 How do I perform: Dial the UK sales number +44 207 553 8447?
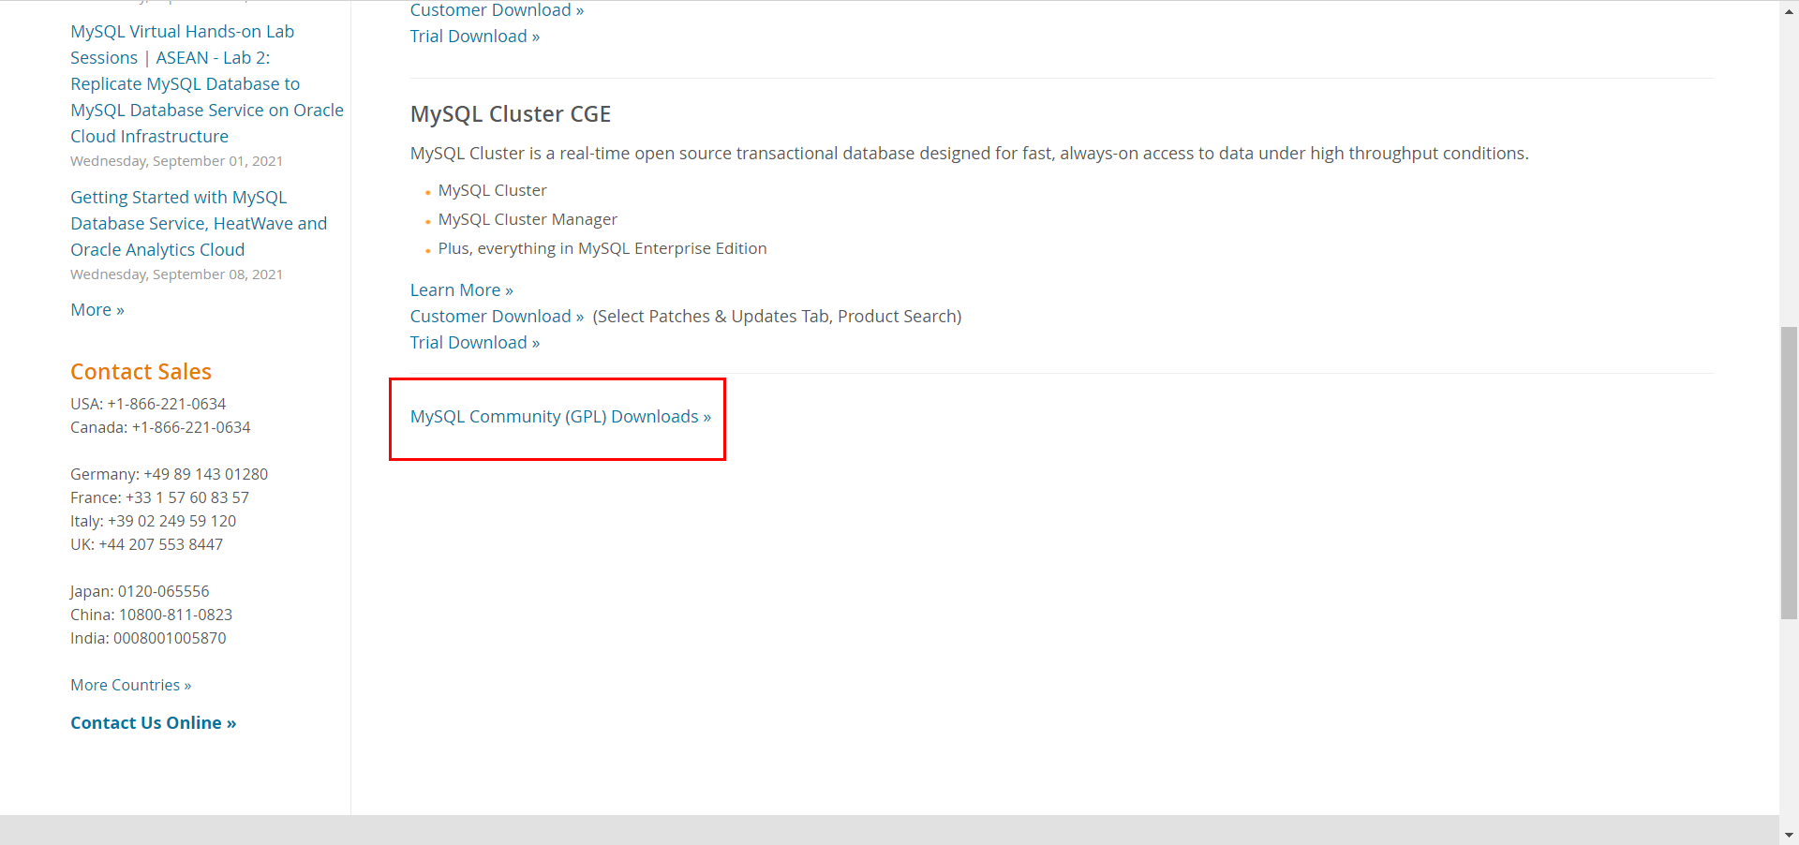[159, 544]
